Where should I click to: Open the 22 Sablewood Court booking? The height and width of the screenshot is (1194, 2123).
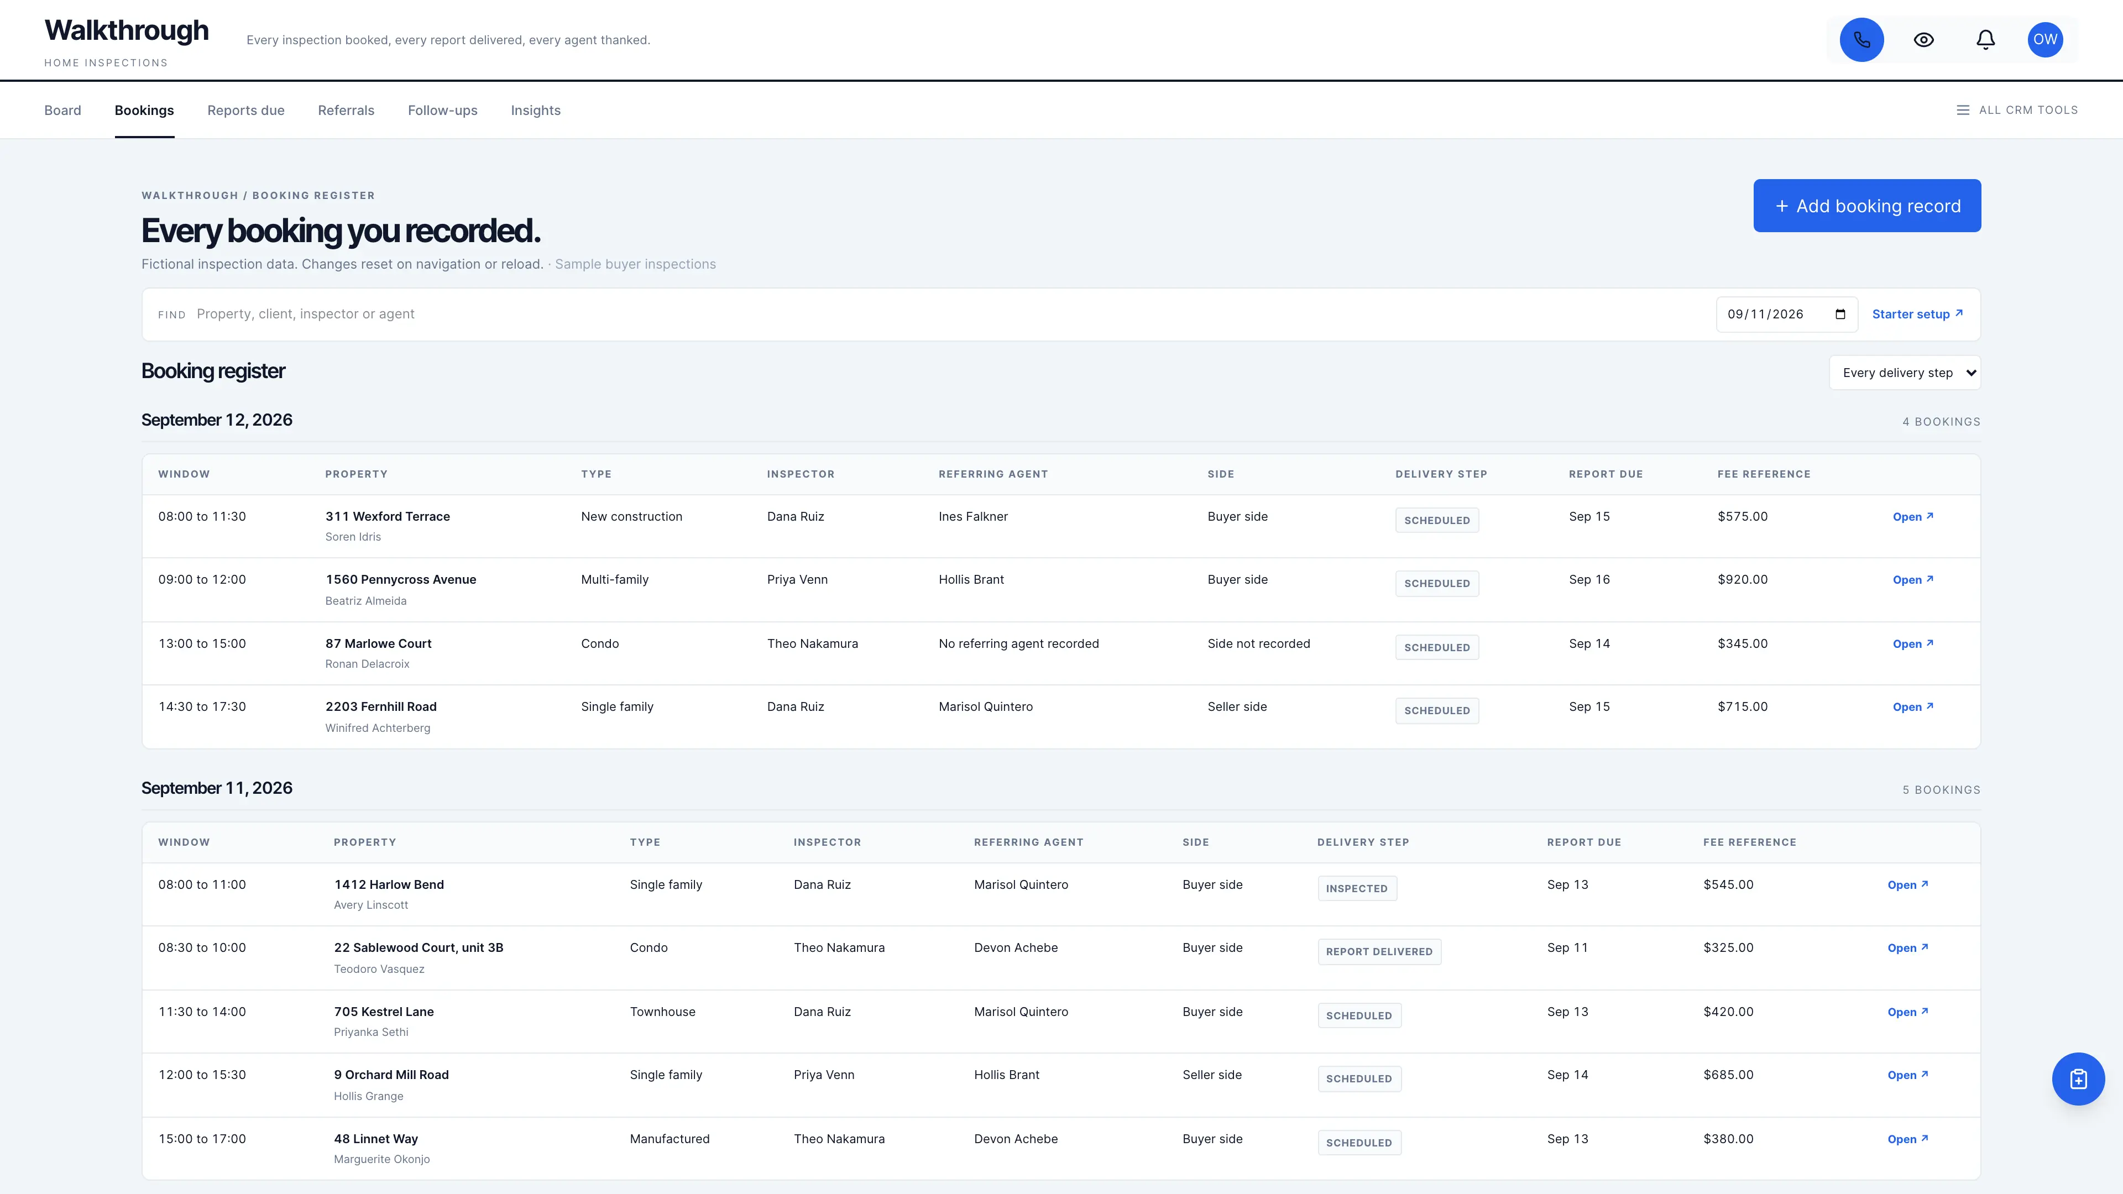pos(1907,949)
